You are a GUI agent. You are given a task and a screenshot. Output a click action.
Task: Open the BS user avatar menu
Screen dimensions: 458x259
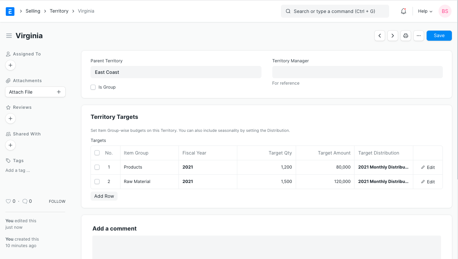click(x=445, y=11)
